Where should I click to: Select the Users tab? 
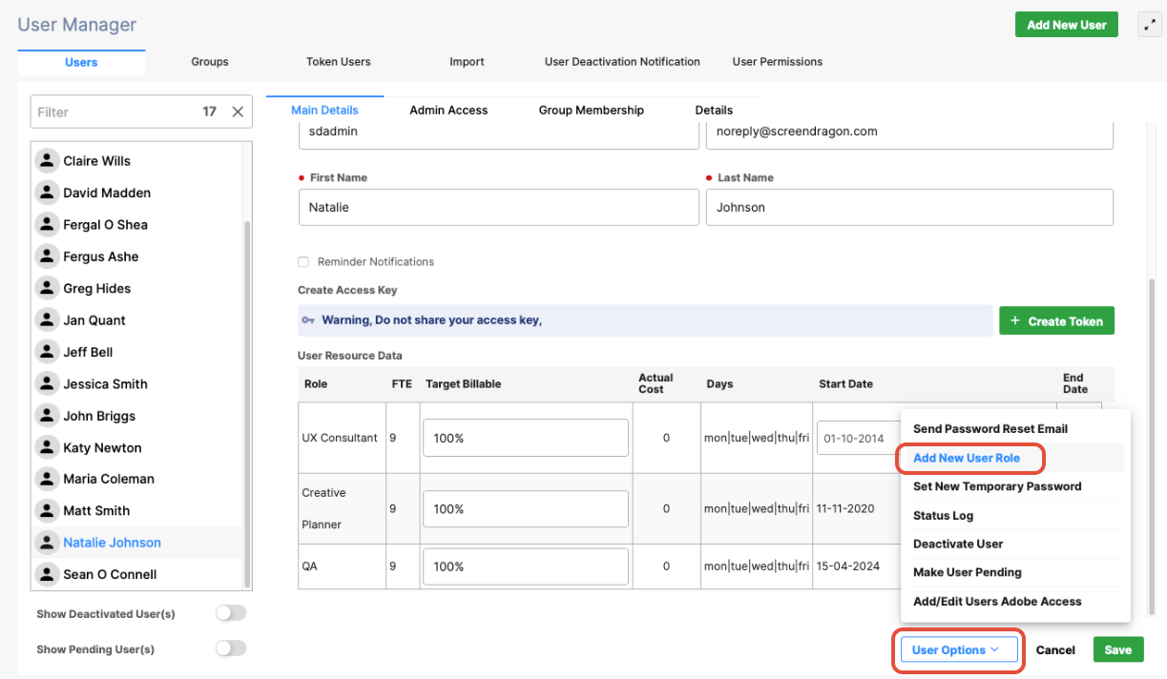[81, 62]
